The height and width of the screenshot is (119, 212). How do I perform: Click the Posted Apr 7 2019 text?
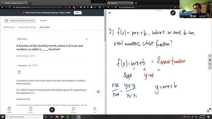click(26, 56)
